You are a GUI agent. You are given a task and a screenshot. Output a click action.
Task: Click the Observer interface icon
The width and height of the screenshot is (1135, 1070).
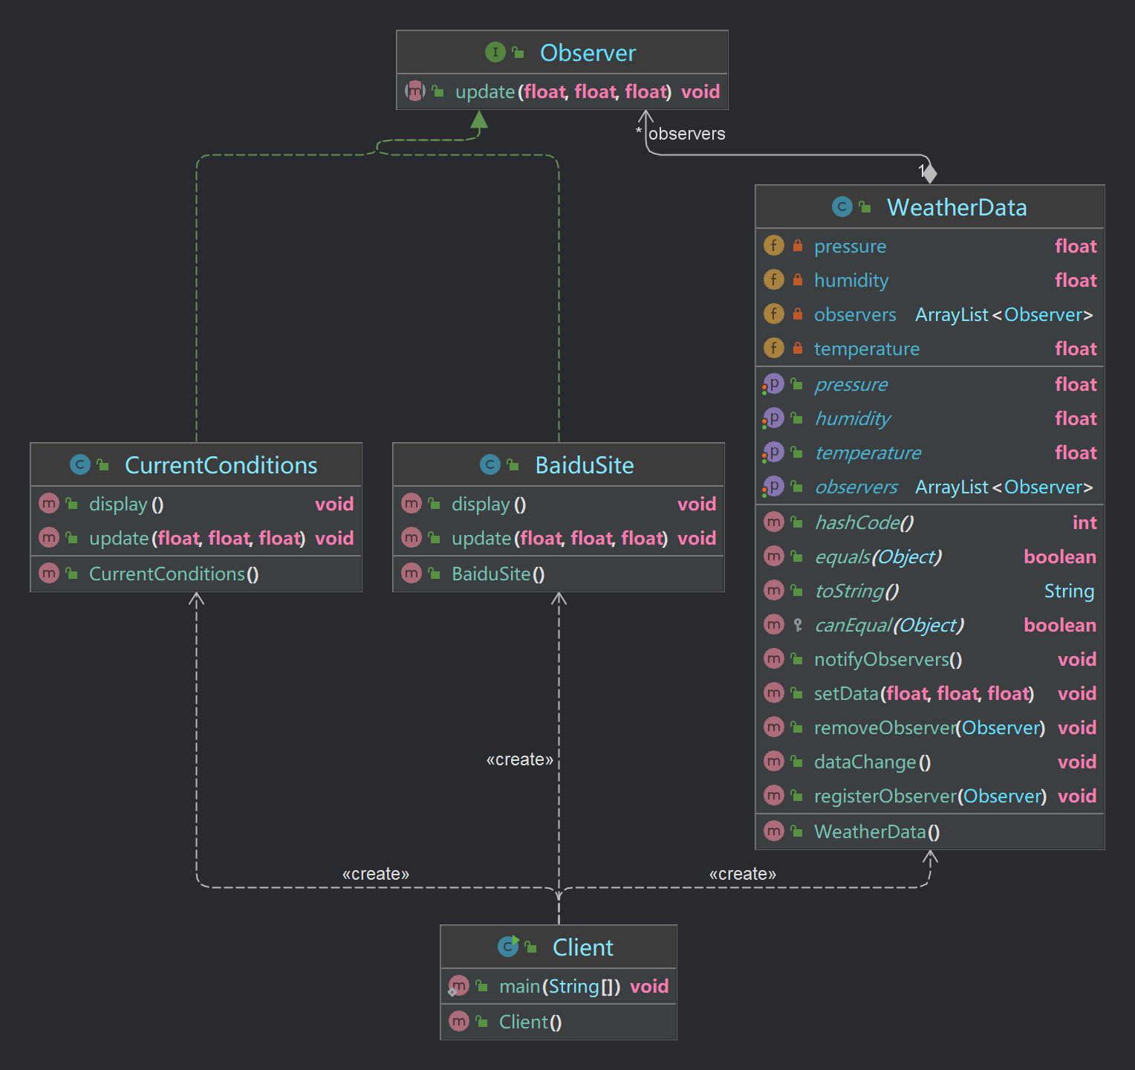click(495, 52)
